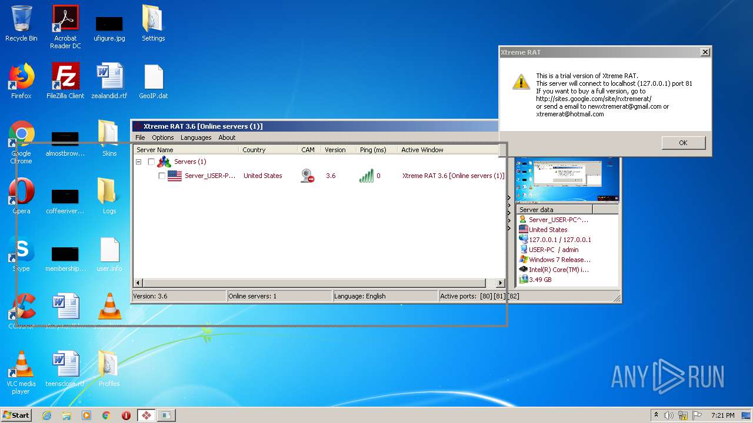Sort by the Server Name column header
The width and height of the screenshot is (753, 423).
point(186,150)
